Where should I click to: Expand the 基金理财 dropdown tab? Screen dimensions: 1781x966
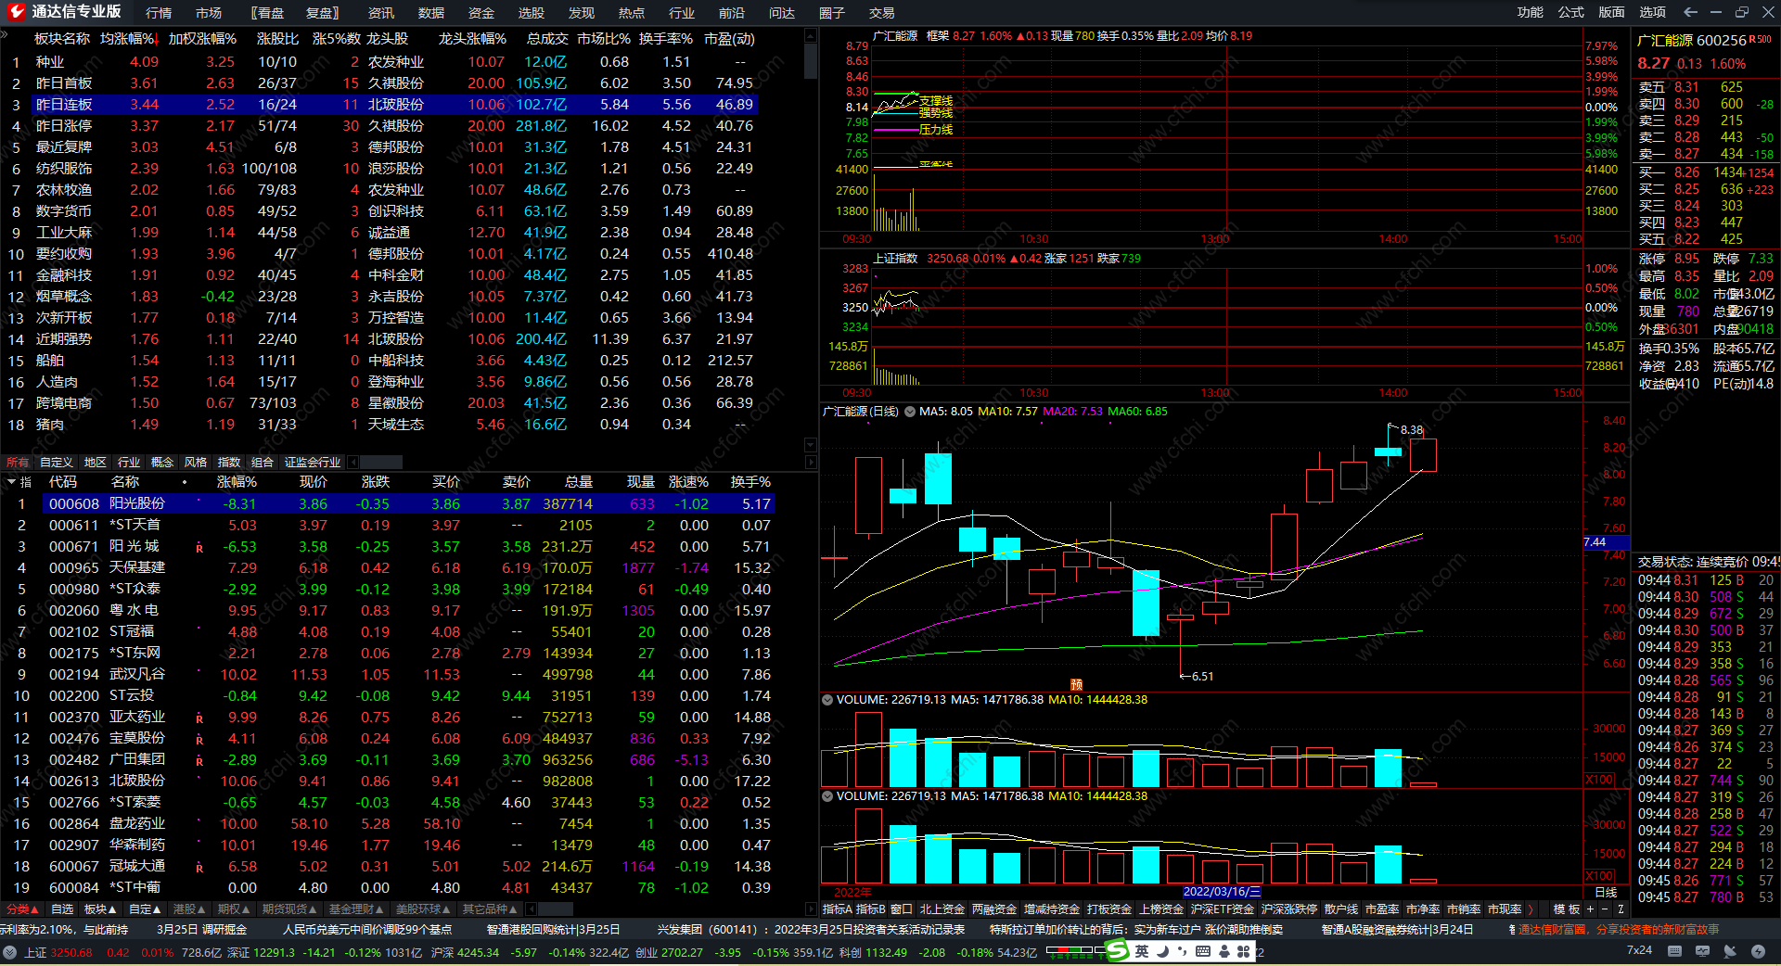click(x=357, y=909)
